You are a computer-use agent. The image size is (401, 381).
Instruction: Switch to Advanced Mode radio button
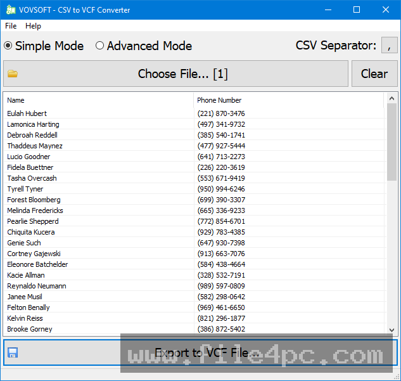point(99,46)
